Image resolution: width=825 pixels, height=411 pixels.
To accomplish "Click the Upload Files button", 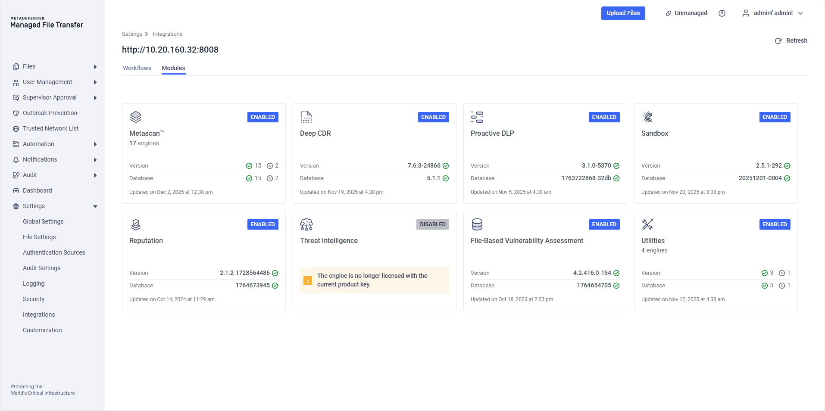I will (x=623, y=13).
